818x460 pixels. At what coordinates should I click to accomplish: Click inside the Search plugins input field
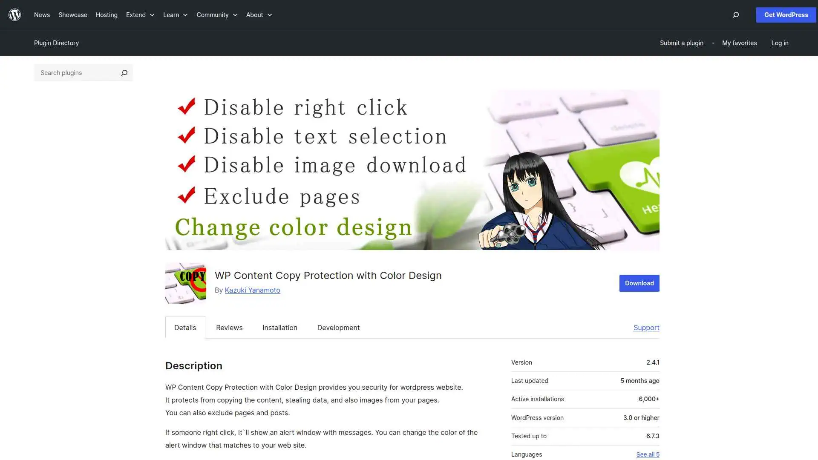(77, 73)
